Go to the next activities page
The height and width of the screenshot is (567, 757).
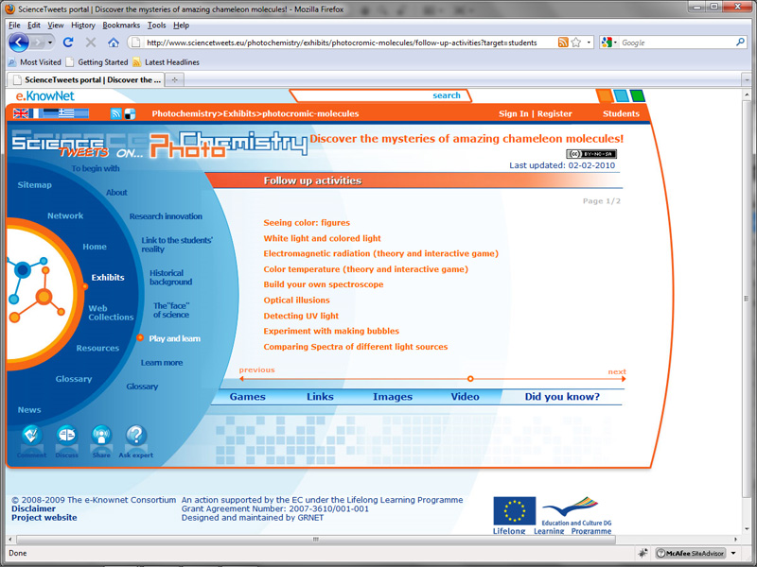[x=617, y=371]
